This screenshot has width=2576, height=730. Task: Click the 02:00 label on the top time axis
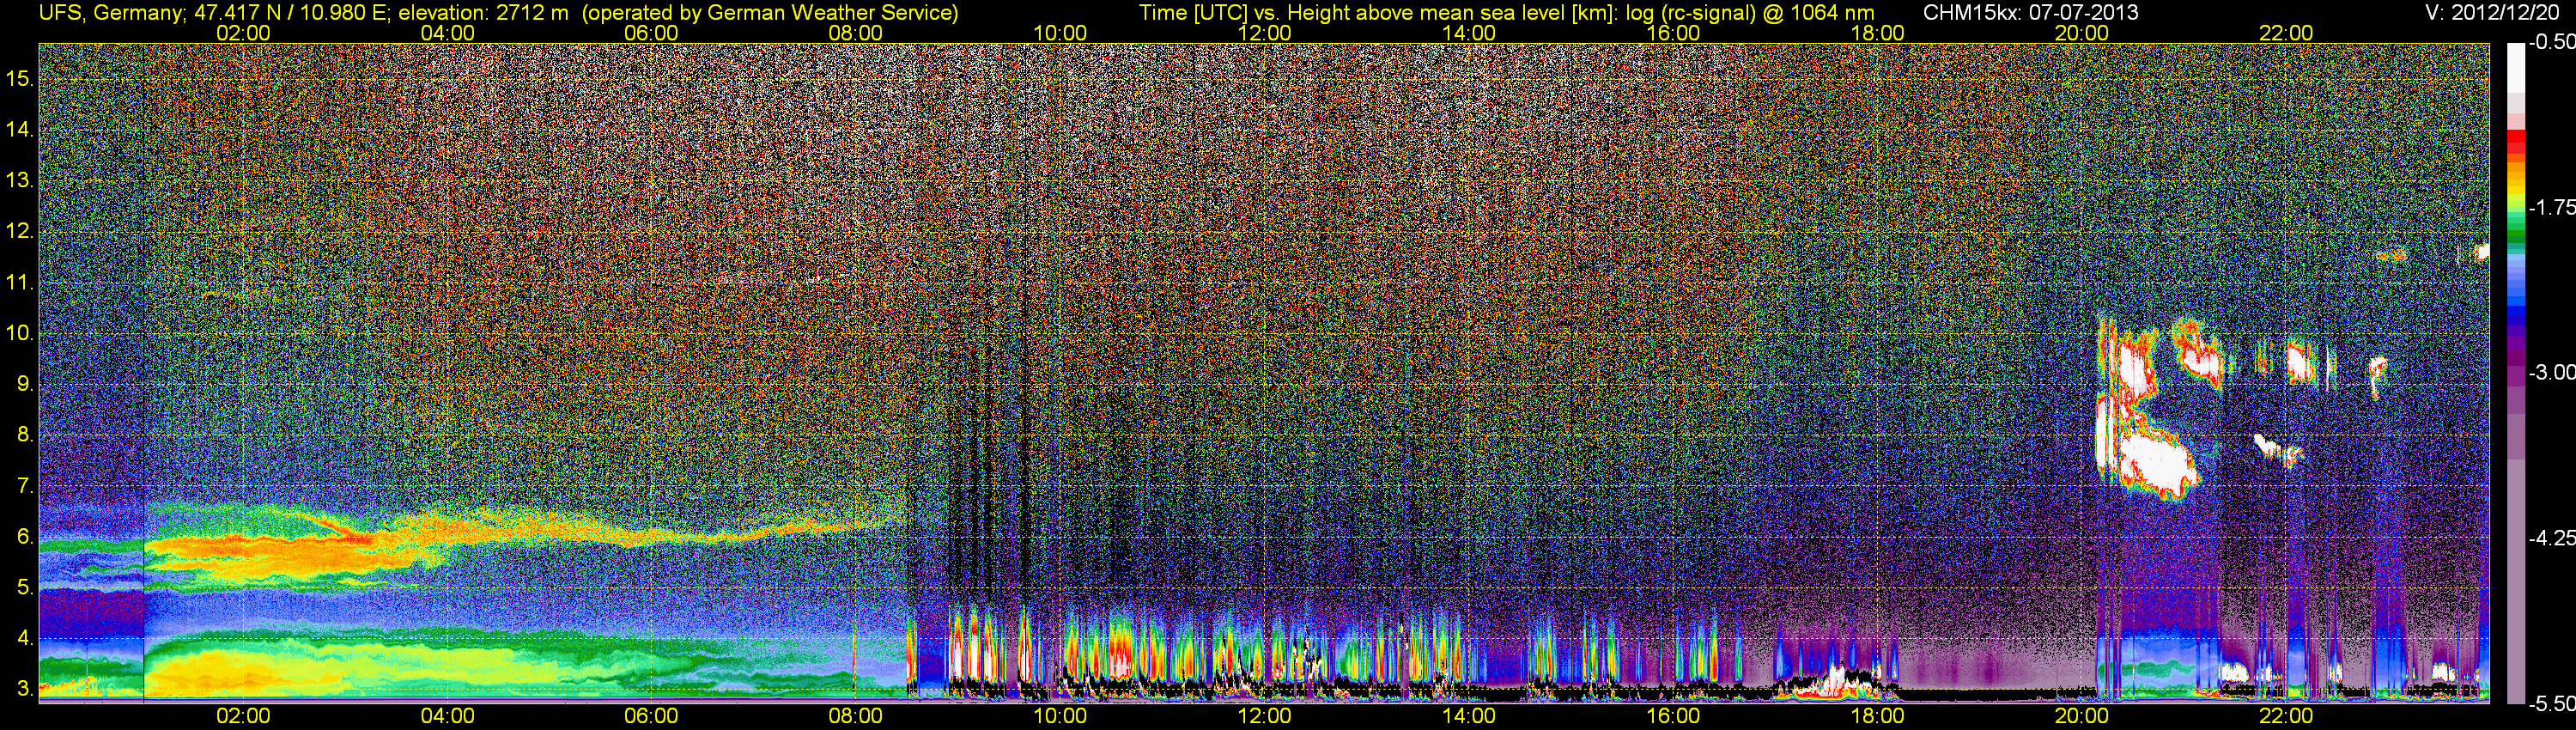tap(243, 33)
